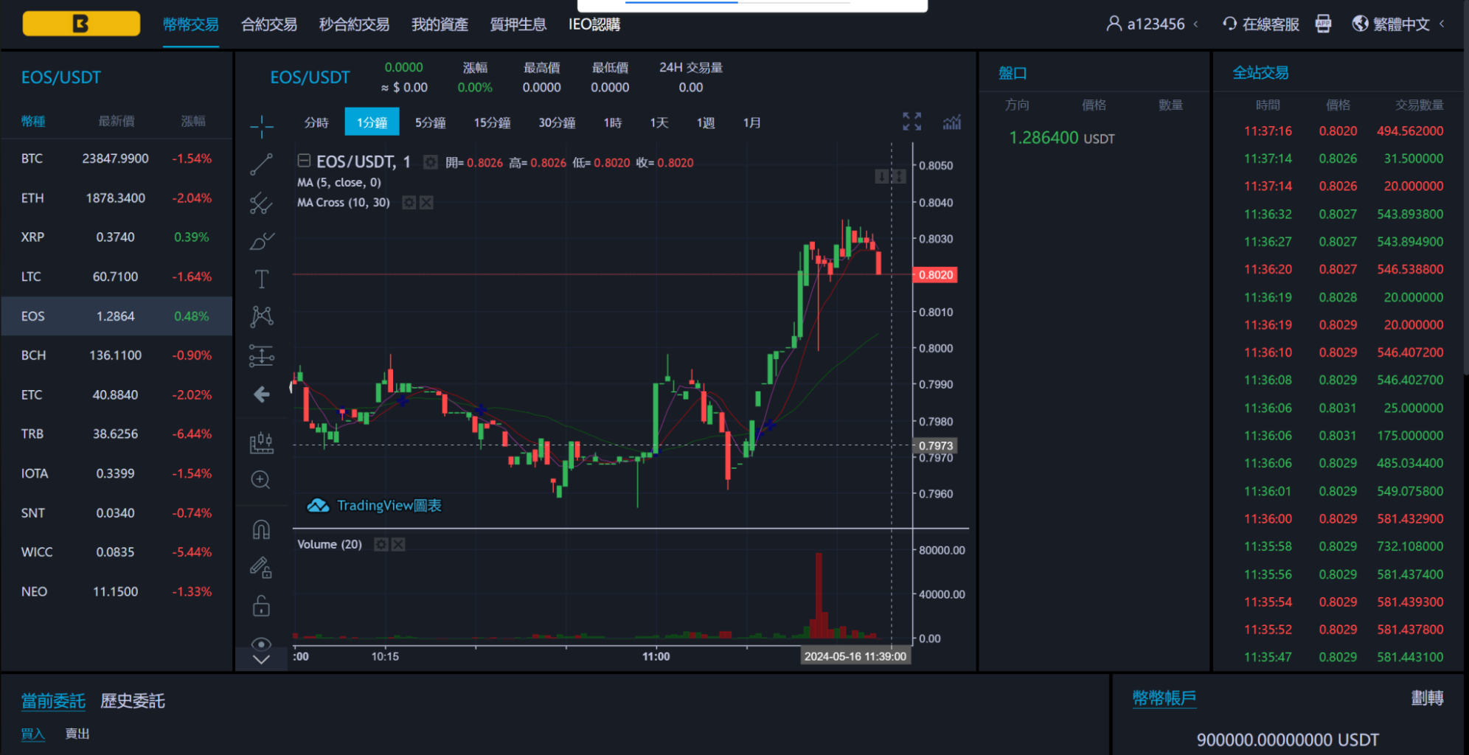Select the crosshair cursor tool

pos(261,125)
